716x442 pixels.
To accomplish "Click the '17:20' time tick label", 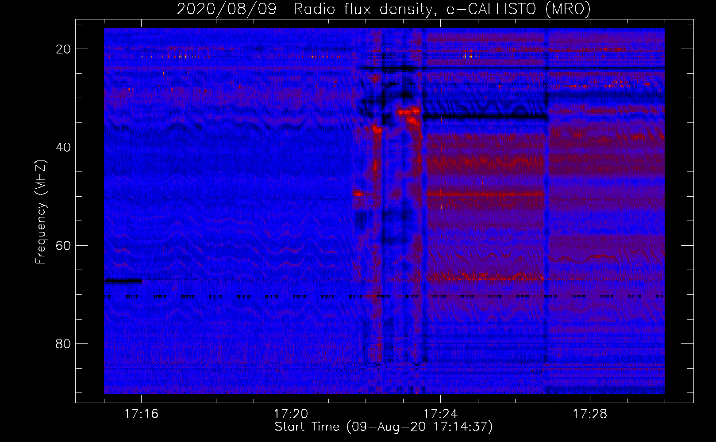I will point(291,414).
